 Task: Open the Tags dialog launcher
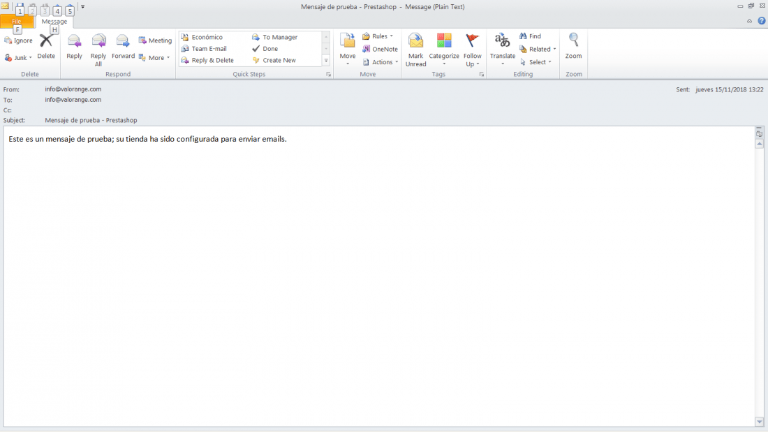[482, 75]
